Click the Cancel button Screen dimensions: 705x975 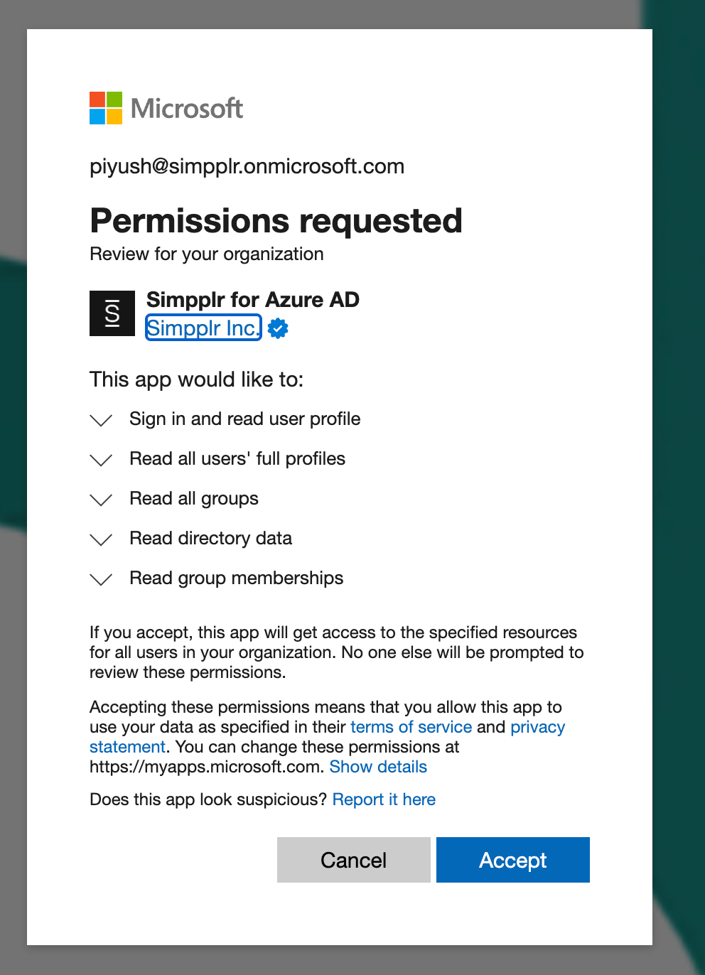click(x=354, y=860)
